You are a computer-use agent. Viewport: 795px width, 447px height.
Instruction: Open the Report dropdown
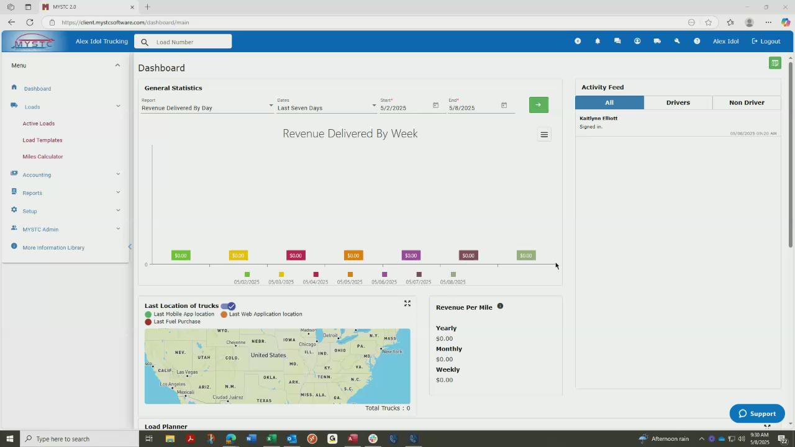pyautogui.click(x=207, y=107)
